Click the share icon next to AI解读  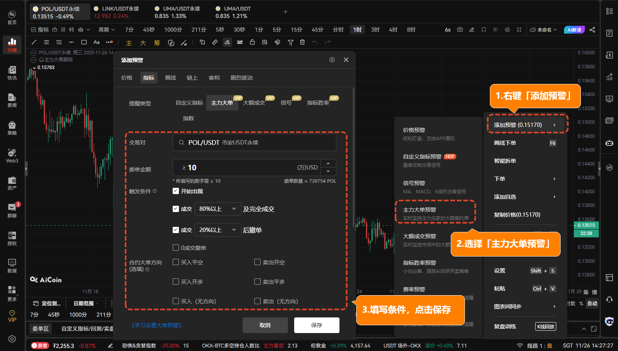(592, 30)
